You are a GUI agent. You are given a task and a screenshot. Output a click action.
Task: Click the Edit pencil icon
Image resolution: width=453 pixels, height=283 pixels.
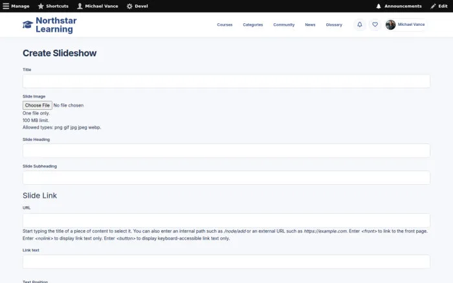[433, 6]
